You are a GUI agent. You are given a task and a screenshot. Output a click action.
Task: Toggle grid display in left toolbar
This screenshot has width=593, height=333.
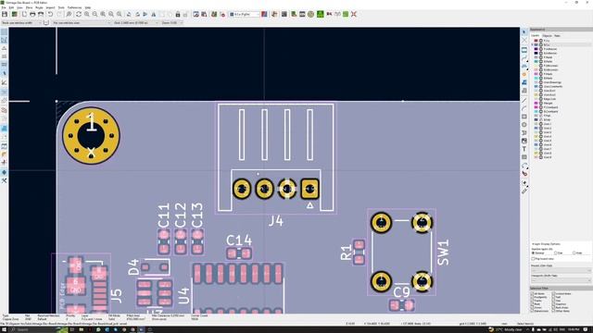click(x=4, y=31)
